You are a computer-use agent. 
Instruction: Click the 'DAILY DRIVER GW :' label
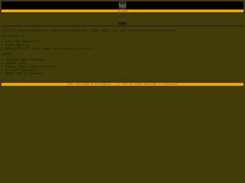(x=14, y=36)
